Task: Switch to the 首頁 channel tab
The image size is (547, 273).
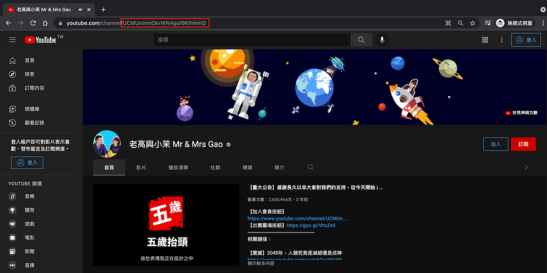Action: point(109,167)
